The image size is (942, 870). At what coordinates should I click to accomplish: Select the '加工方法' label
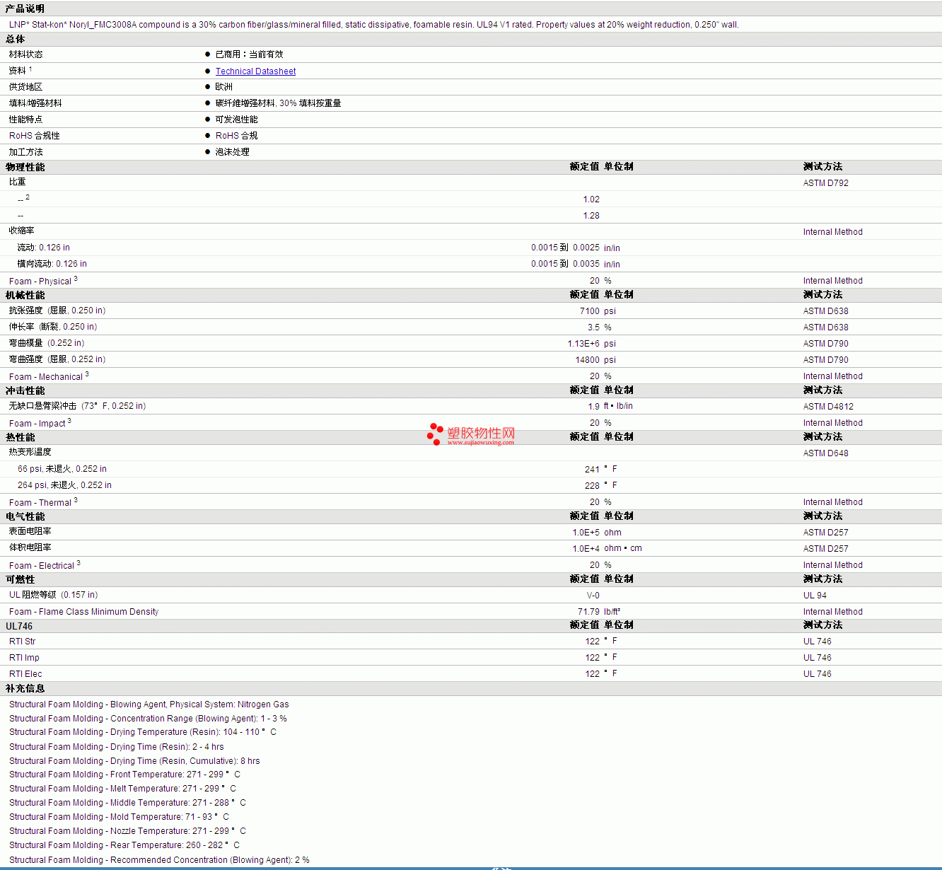click(x=26, y=152)
